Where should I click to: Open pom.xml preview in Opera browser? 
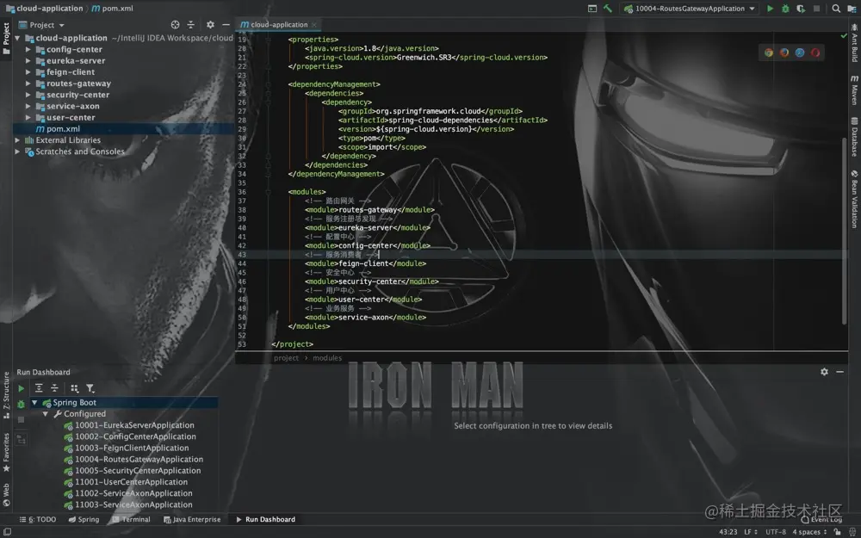[815, 53]
